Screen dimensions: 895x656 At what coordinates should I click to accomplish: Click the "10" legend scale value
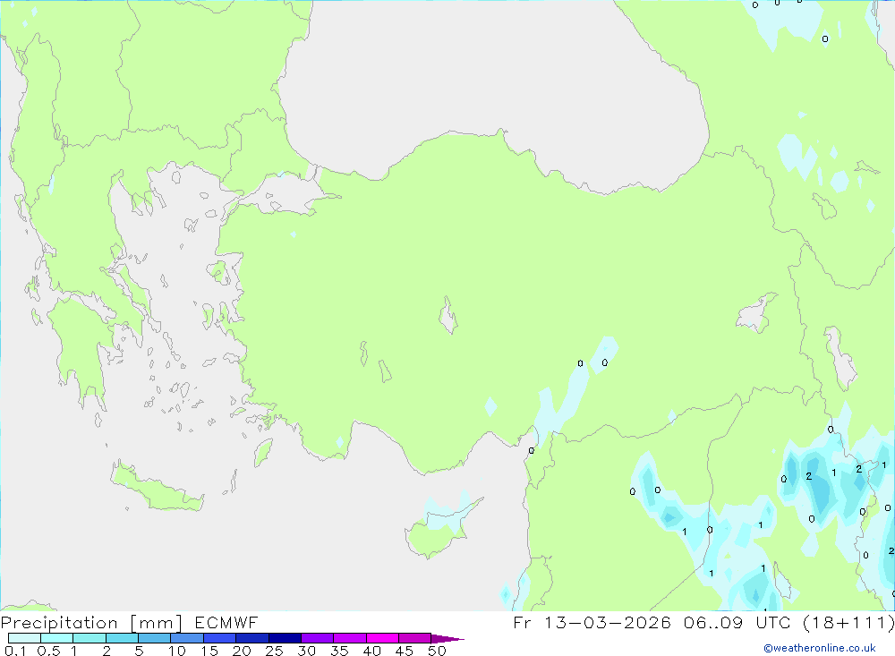pos(177,651)
